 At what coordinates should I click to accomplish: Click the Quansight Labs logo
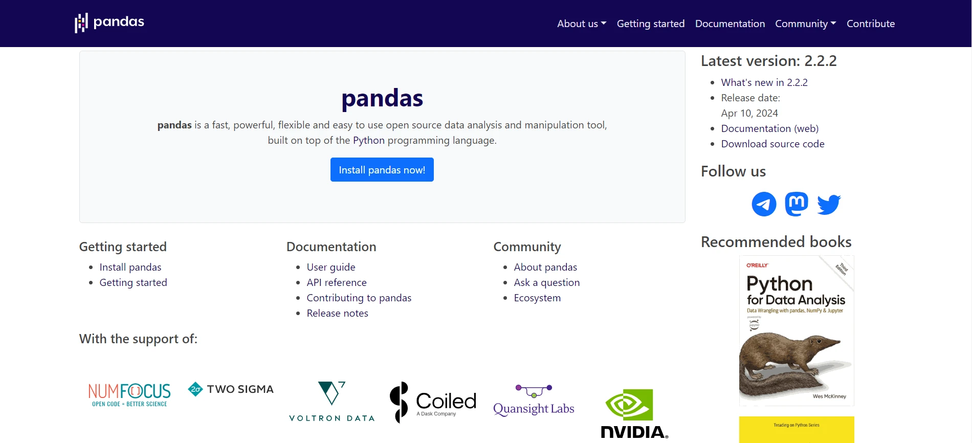tap(534, 401)
